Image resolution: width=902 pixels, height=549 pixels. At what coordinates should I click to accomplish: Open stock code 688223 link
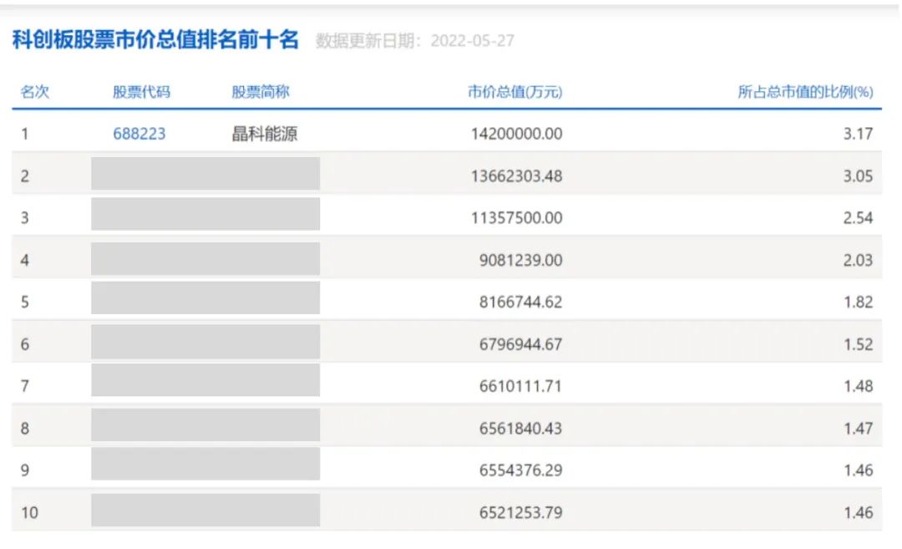139,134
